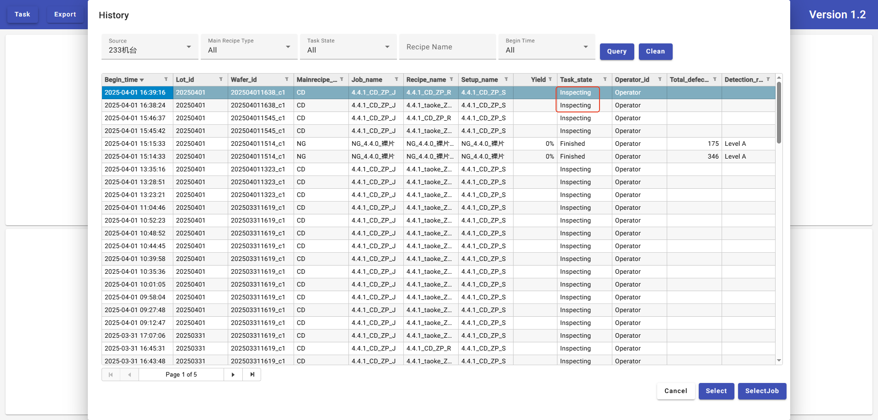Click Finished state in 15:14:33 row
Screen dimensions: 878x420
click(573, 156)
